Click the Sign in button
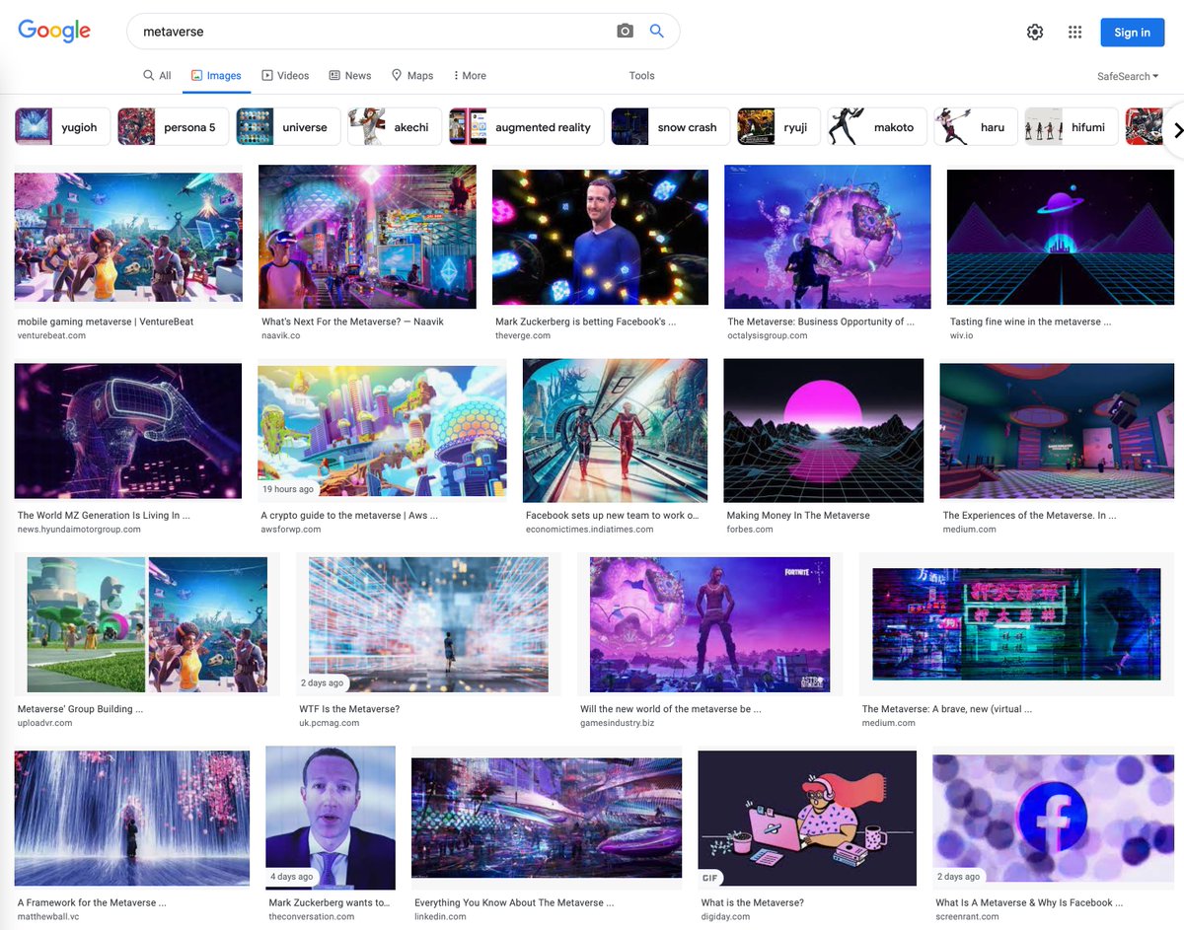The height and width of the screenshot is (930, 1184). click(x=1132, y=33)
